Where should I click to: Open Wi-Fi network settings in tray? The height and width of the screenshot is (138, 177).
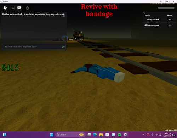click(x=156, y=134)
